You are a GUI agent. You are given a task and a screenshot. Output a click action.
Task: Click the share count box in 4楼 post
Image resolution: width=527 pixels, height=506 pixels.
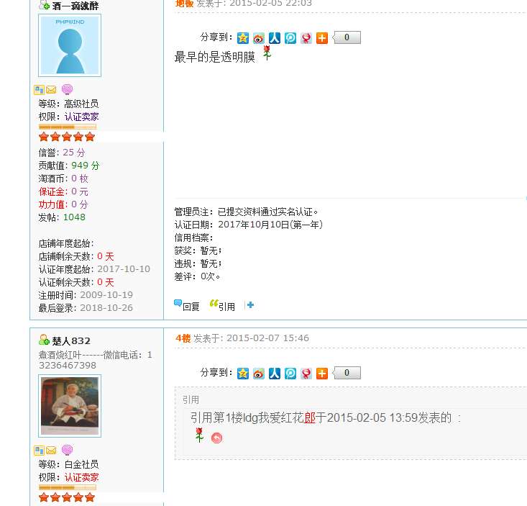click(x=347, y=373)
